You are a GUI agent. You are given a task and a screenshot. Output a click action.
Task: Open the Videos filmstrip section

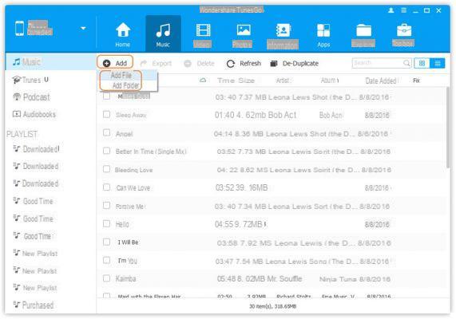[203, 35]
